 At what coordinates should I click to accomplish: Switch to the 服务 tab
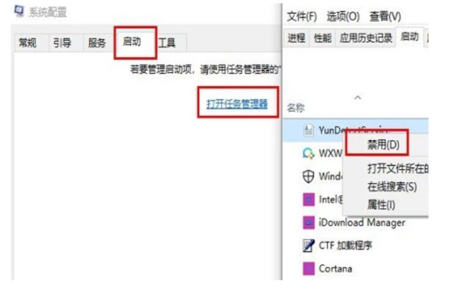tap(97, 43)
